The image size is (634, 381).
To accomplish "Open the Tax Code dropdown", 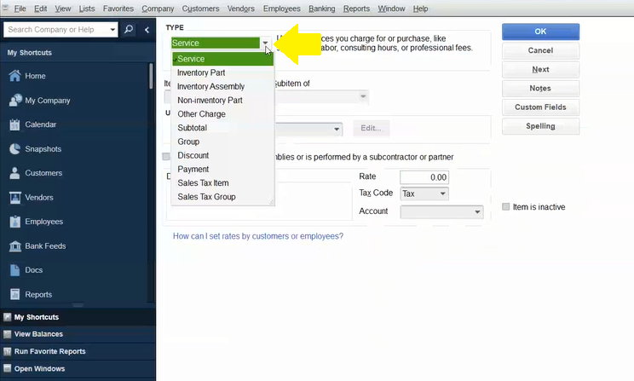I will point(443,193).
